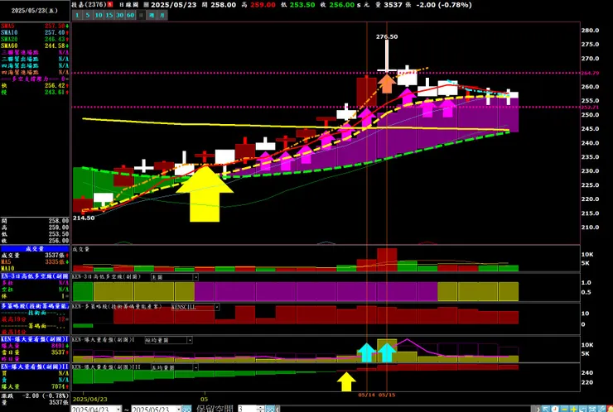
Task: Click the SMA10 indicator label
Action: tap(9, 32)
